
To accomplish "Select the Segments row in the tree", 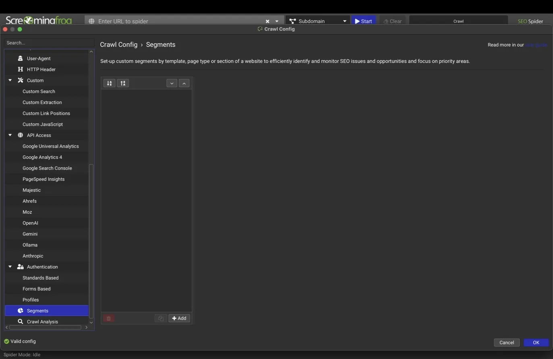I will pyautogui.click(x=47, y=311).
